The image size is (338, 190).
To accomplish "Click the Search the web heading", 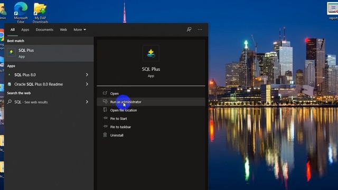I will coord(19,93).
